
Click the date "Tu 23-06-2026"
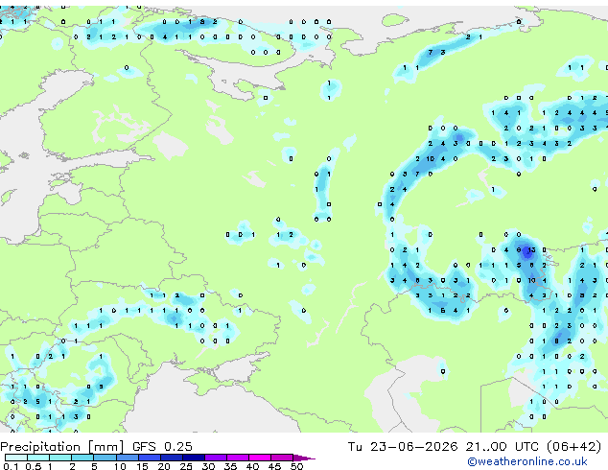point(403,447)
